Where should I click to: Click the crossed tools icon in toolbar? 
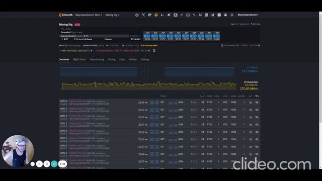(213, 15)
